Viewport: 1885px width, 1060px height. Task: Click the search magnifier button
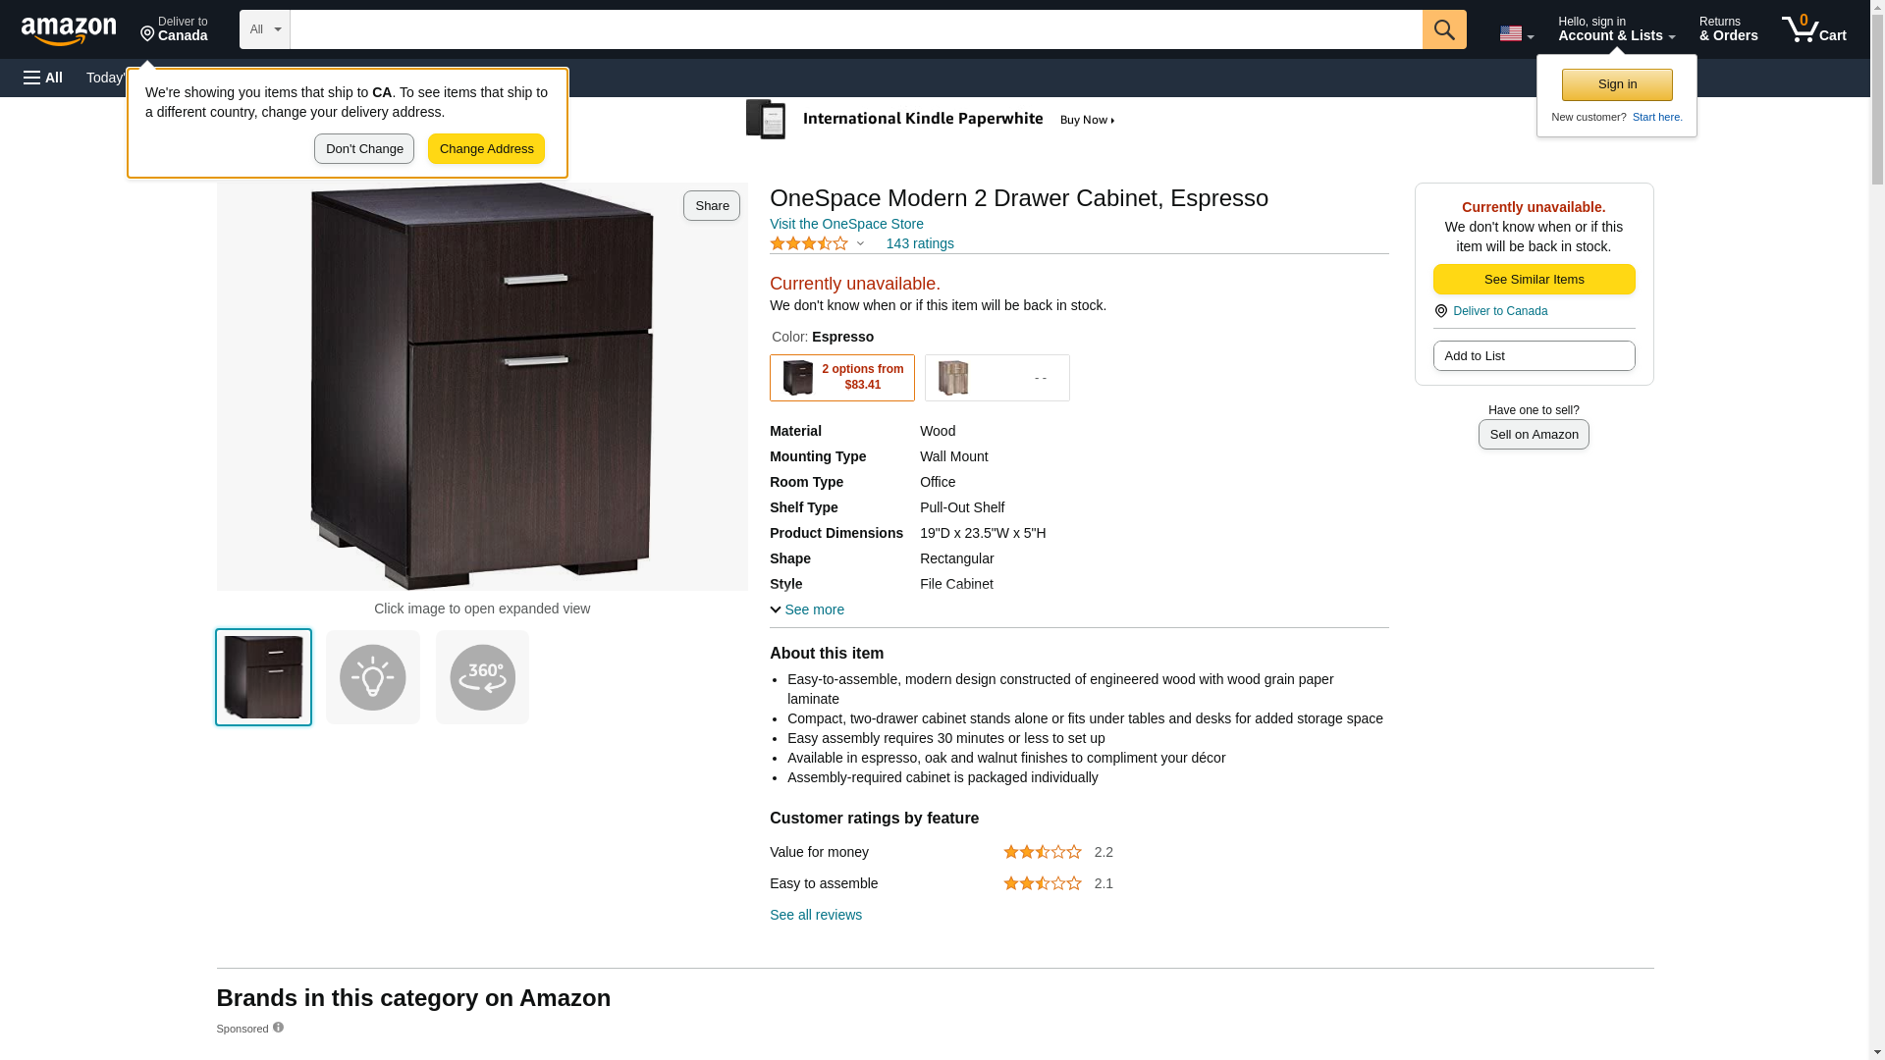pyautogui.click(x=1443, y=29)
